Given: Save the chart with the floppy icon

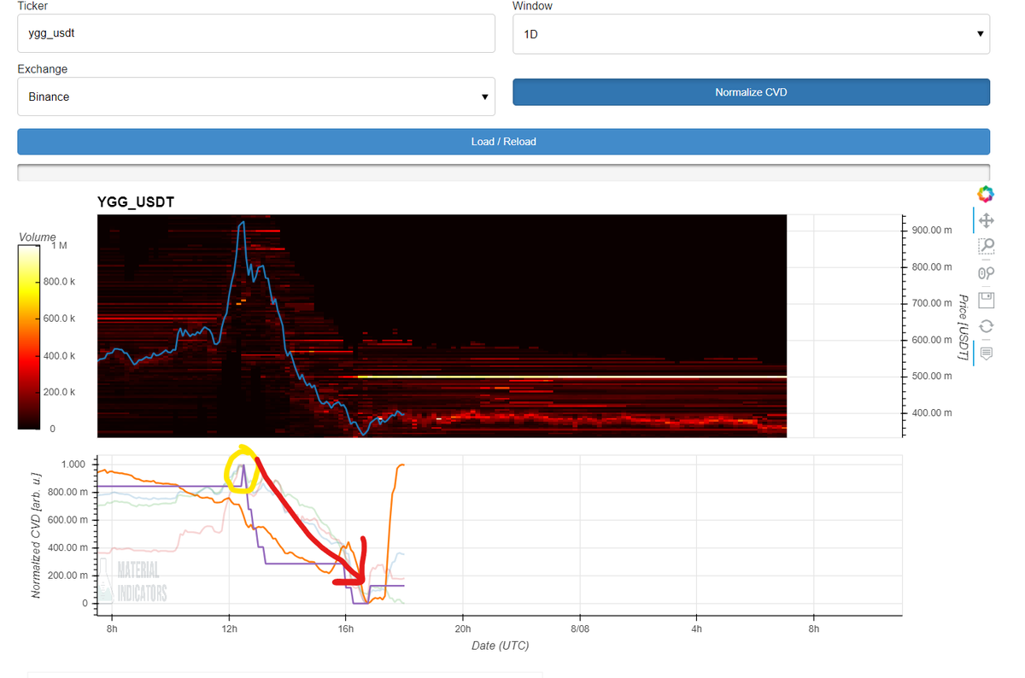Looking at the screenshot, I should coord(986,300).
